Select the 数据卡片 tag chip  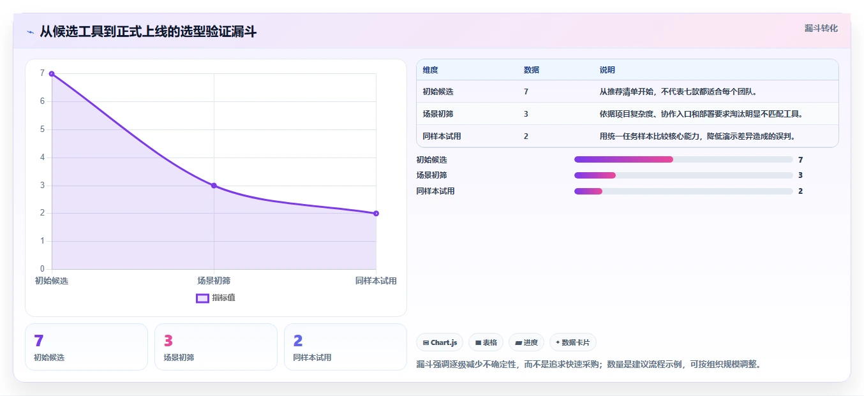pos(573,342)
